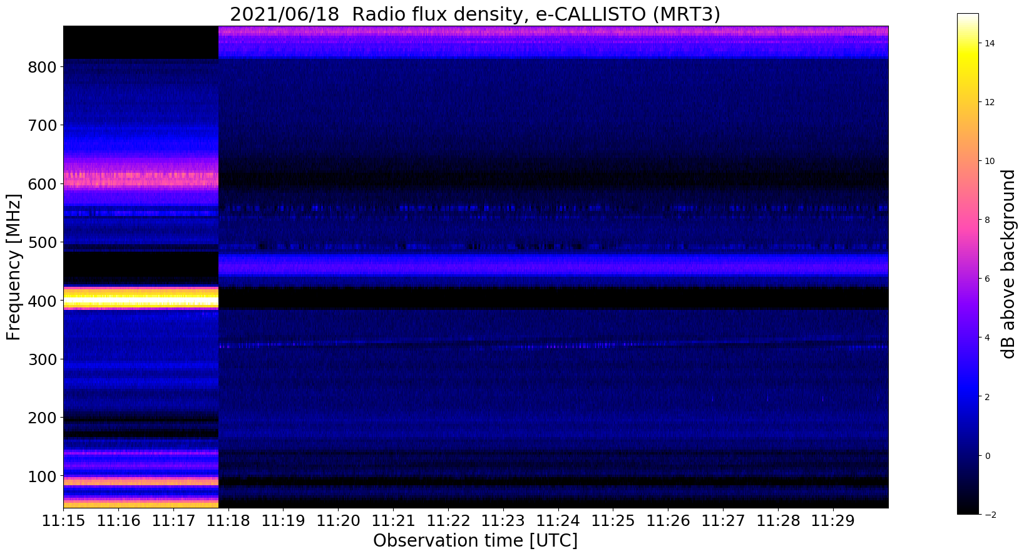Click the colorbar tick value 12
The width and height of the screenshot is (1024, 556).
pos(989,102)
